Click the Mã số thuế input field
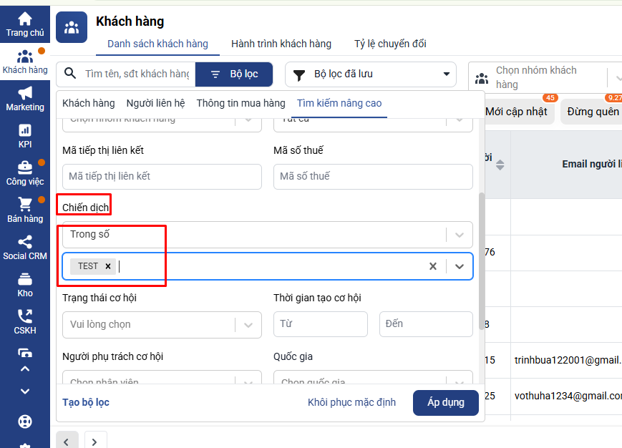The image size is (622, 448). point(373,176)
